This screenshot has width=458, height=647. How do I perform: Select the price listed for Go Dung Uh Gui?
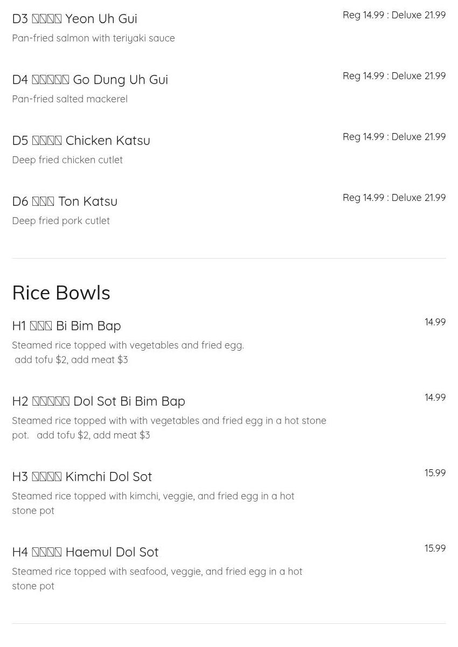click(394, 76)
